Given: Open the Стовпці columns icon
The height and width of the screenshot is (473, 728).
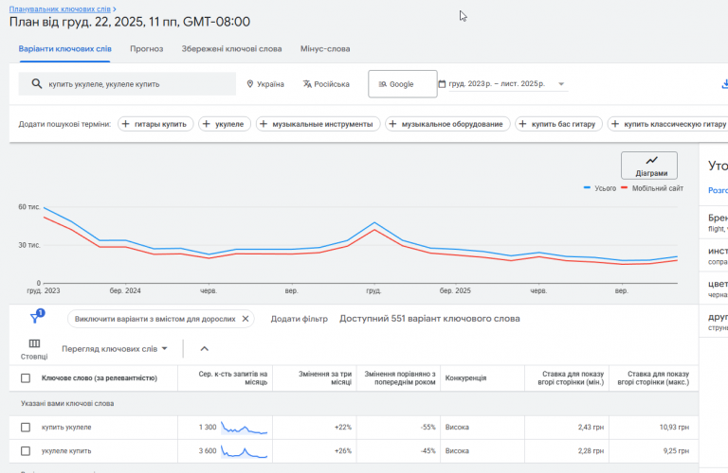Looking at the screenshot, I should [x=34, y=348].
